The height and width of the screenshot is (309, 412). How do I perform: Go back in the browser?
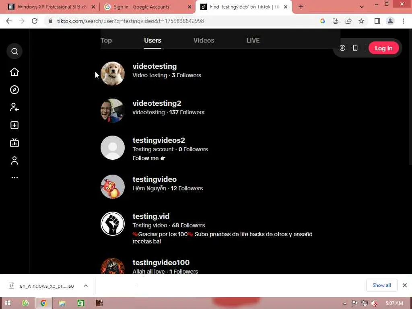tap(9, 21)
